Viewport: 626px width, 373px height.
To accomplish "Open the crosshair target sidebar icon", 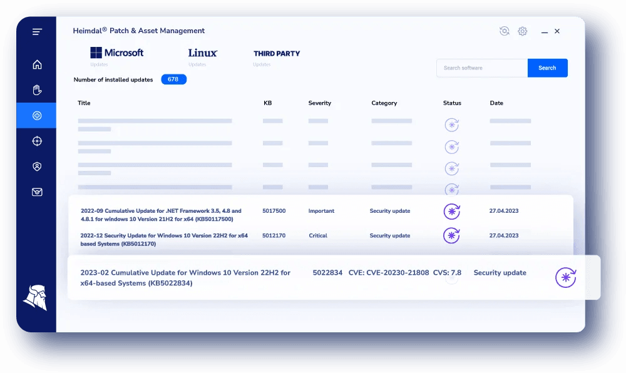I will (37, 141).
